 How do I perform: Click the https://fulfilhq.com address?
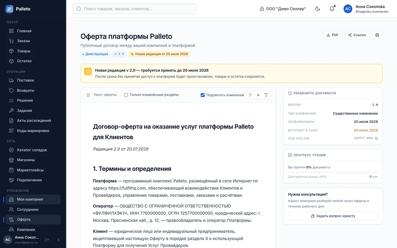[x=127, y=188]
